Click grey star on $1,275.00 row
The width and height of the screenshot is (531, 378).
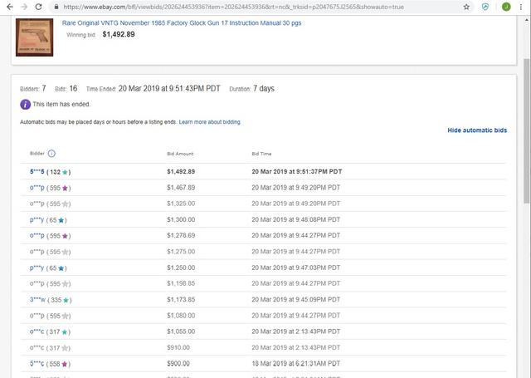[x=65, y=252]
